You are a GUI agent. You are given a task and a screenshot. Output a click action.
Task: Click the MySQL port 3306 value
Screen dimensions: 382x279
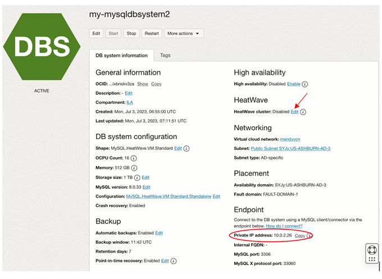[x=266, y=254]
